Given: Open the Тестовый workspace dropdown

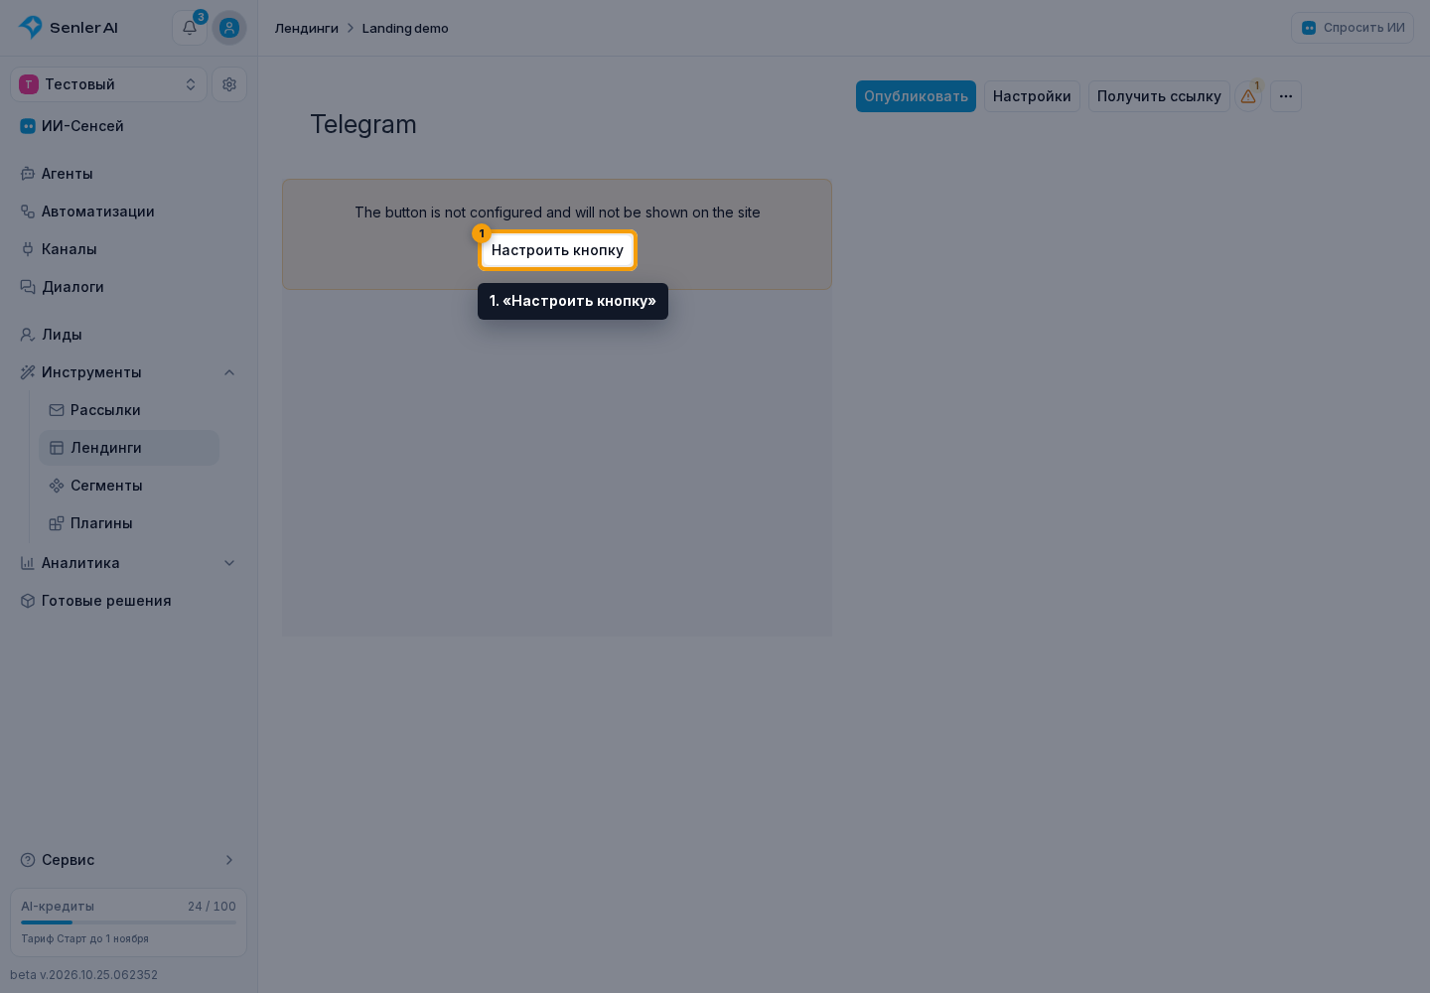Looking at the screenshot, I should (x=109, y=84).
